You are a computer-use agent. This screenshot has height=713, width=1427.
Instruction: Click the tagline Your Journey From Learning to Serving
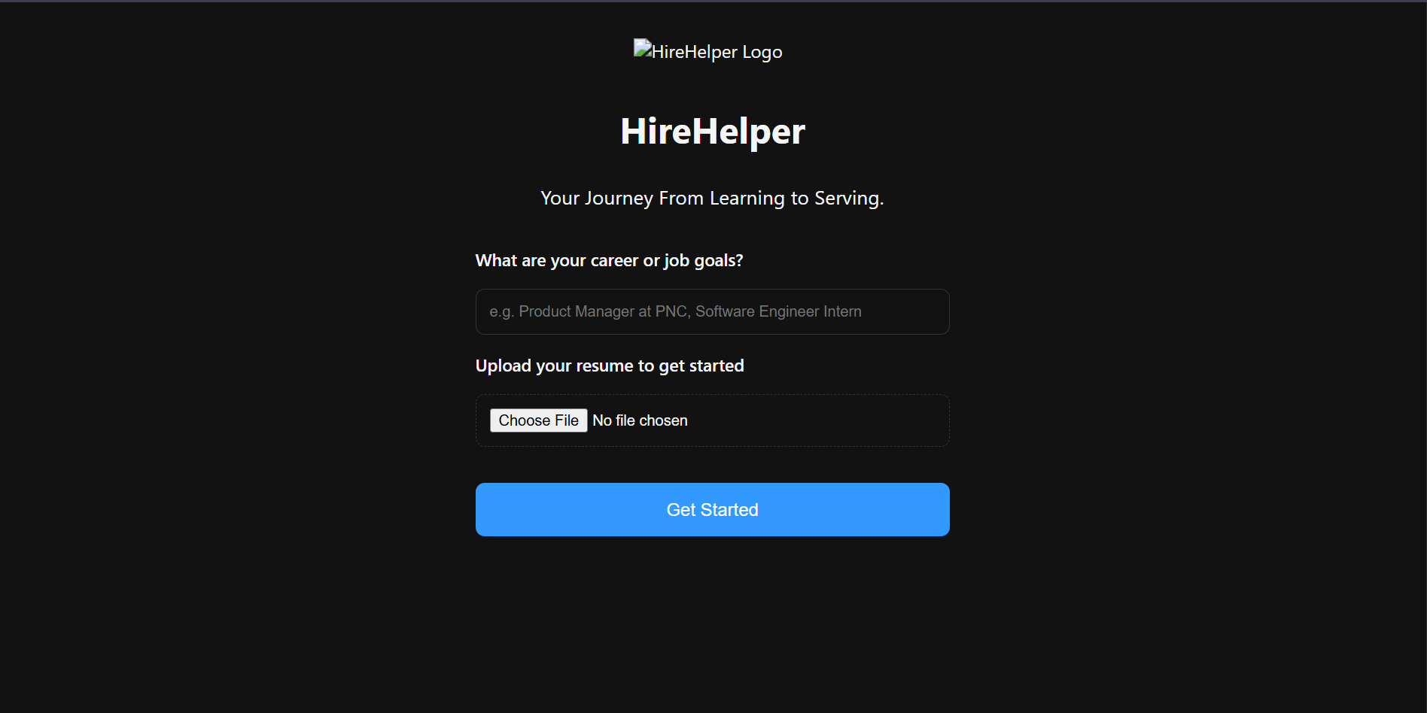tap(712, 199)
